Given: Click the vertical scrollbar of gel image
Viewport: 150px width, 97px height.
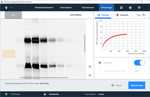Looking at the screenshot, I should click(x=85, y=43).
